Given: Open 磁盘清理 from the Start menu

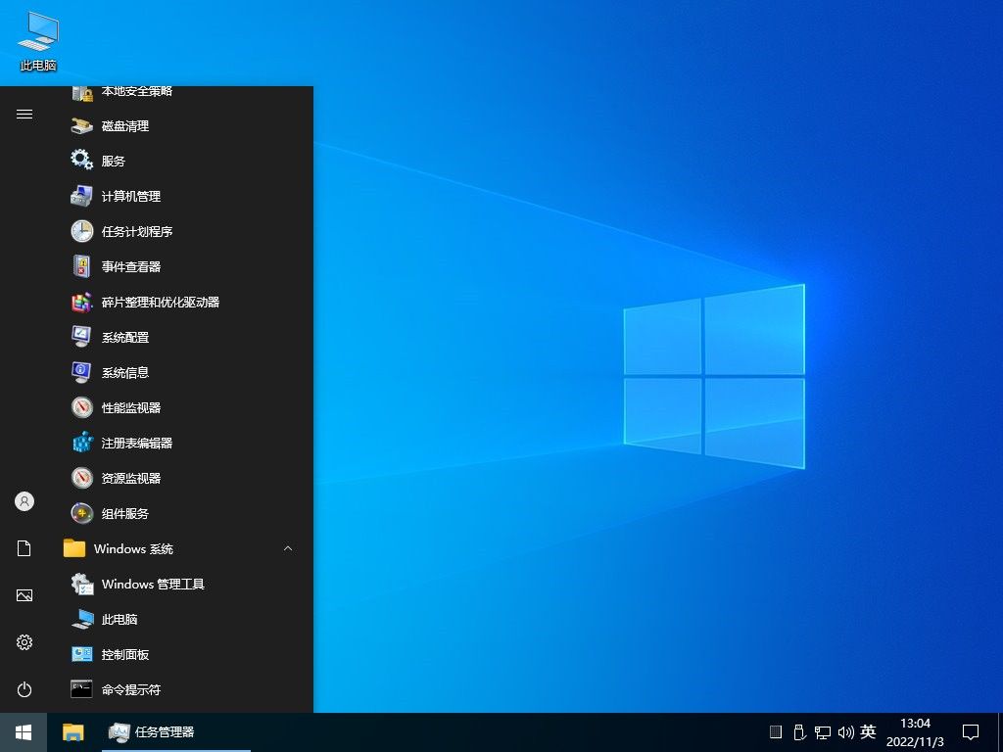Looking at the screenshot, I should [179, 126].
